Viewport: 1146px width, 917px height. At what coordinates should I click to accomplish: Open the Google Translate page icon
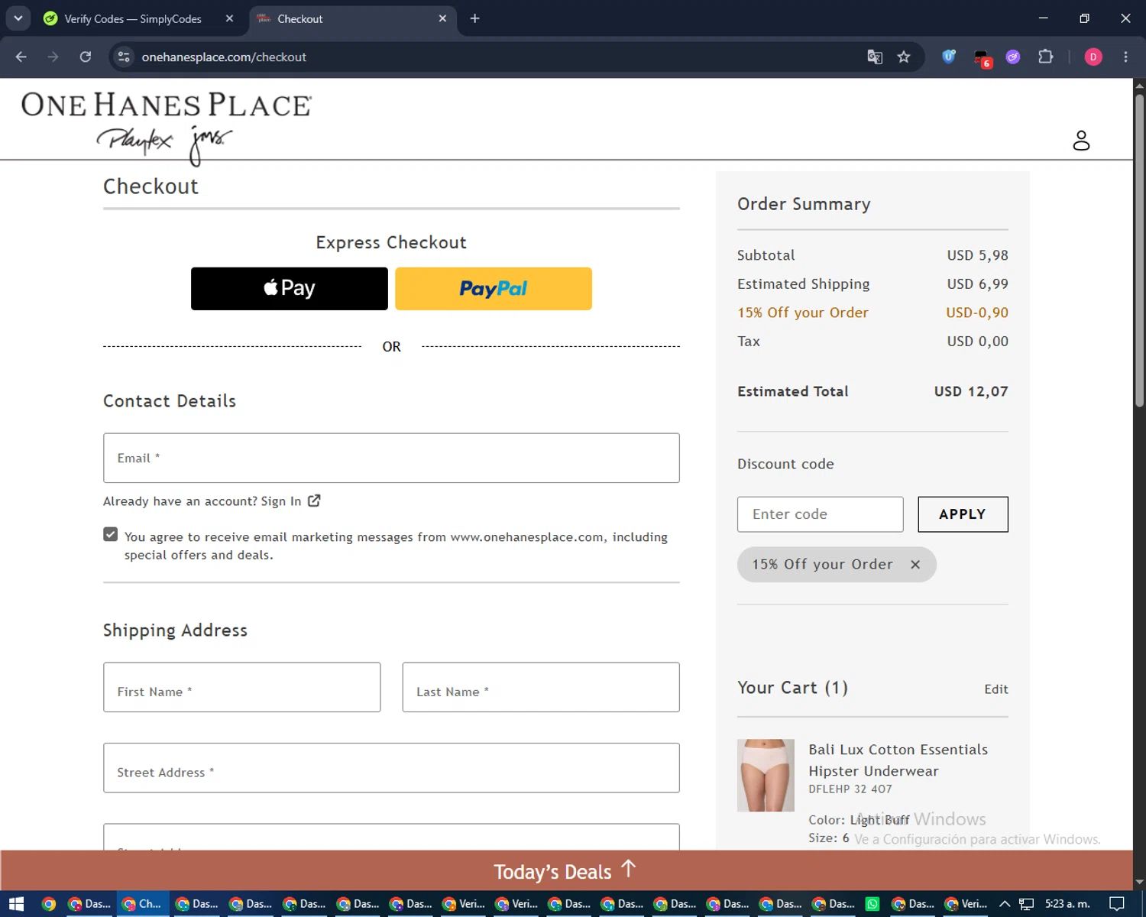tap(875, 57)
